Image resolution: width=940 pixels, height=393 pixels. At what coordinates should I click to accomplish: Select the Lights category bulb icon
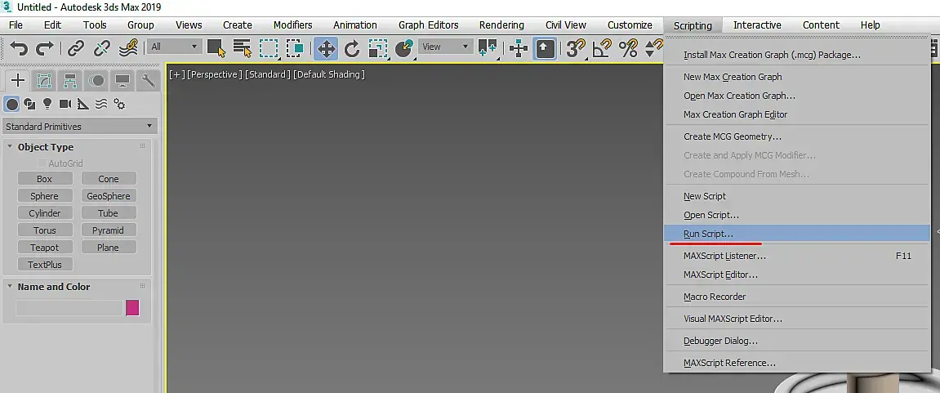point(47,105)
